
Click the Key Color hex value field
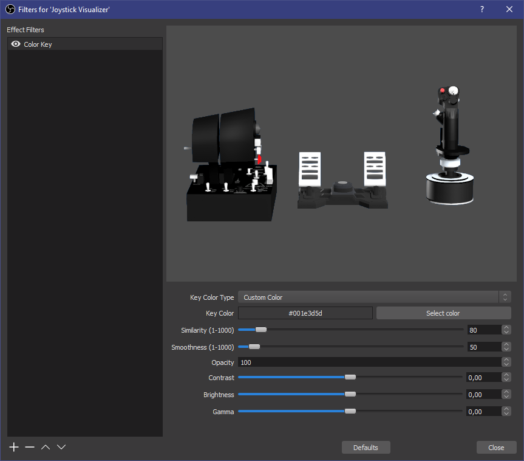point(305,313)
